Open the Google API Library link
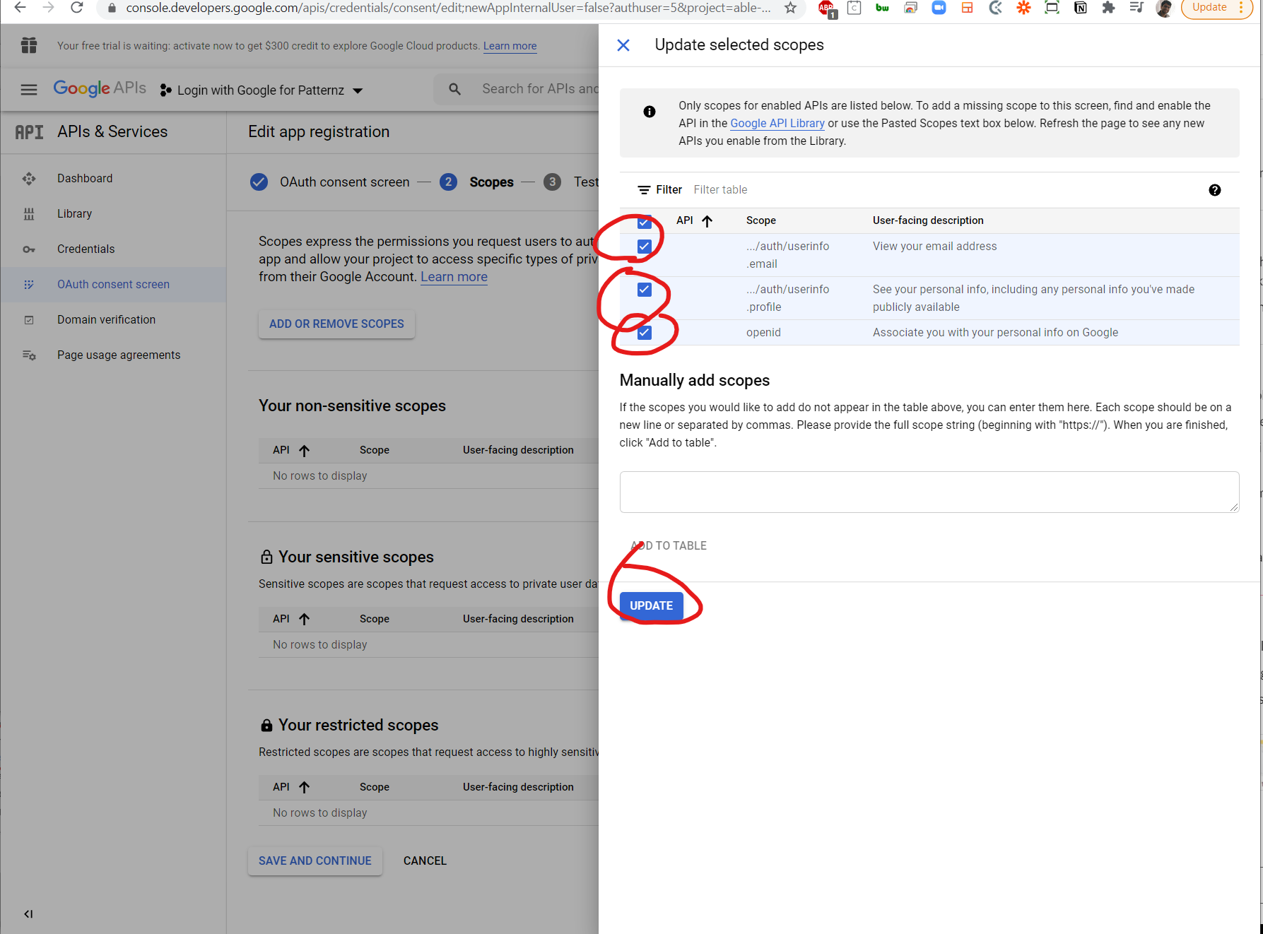Image resolution: width=1263 pixels, height=934 pixels. click(777, 123)
